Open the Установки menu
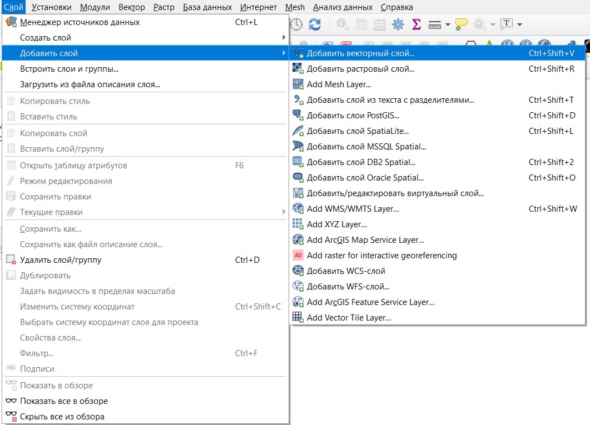Viewport: 590px width, 425px height. [x=52, y=7]
